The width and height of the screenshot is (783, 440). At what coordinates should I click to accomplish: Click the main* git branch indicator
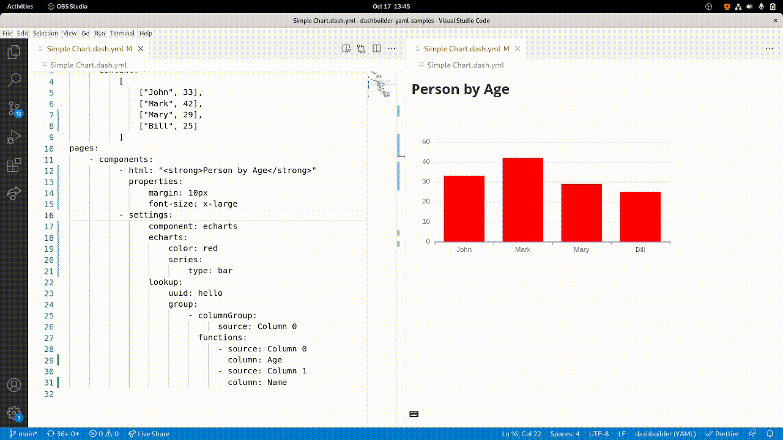pyautogui.click(x=23, y=434)
